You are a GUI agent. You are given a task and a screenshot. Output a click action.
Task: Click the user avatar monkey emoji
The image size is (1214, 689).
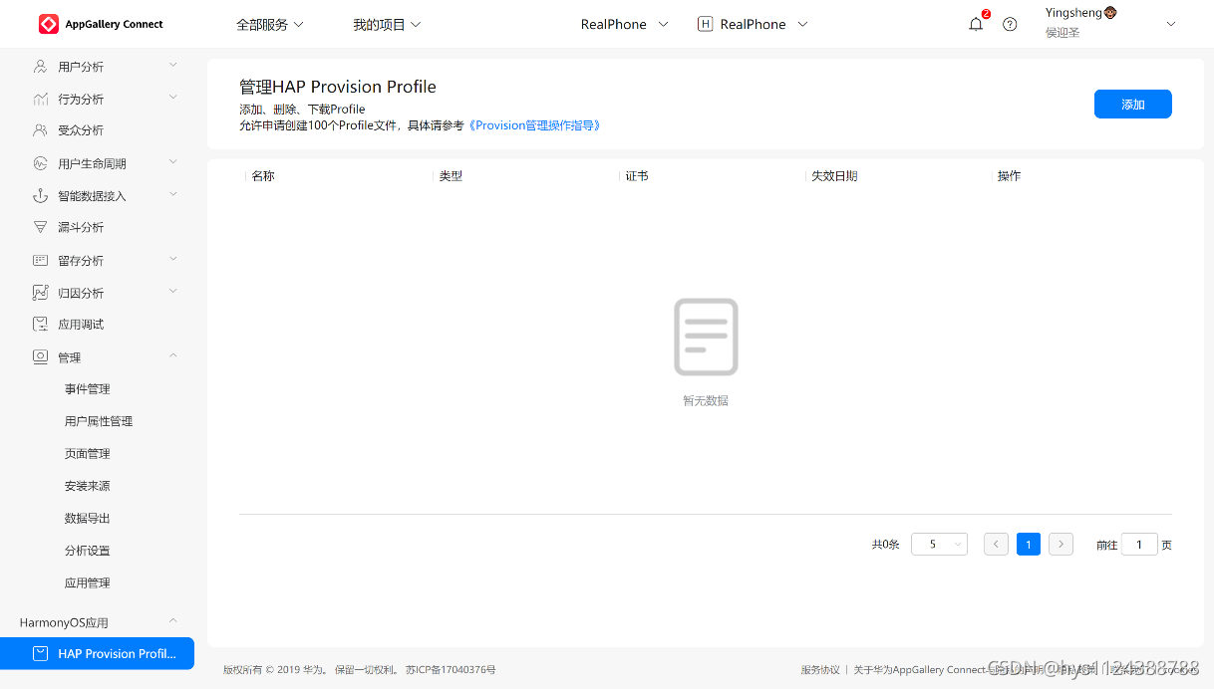pos(1109,13)
